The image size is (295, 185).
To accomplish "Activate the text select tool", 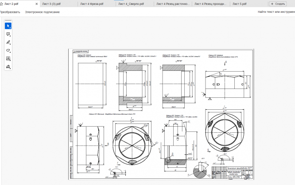I will tap(8, 58).
